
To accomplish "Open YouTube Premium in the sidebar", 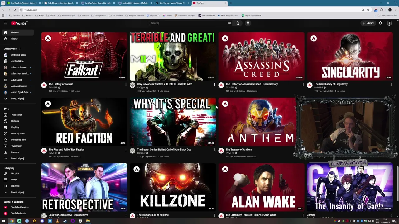I will [17, 207].
